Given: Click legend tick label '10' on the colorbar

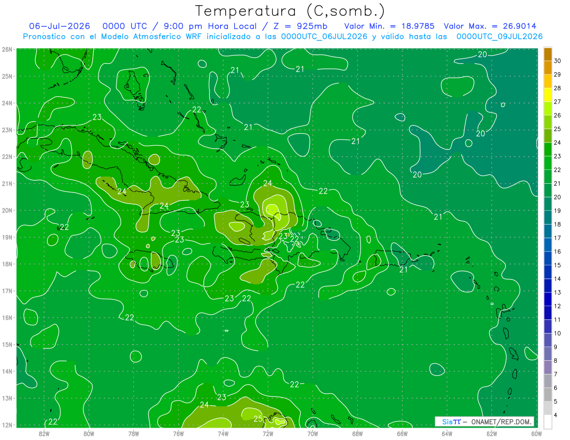Looking at the screenshot, I should [x=558, y=333].
